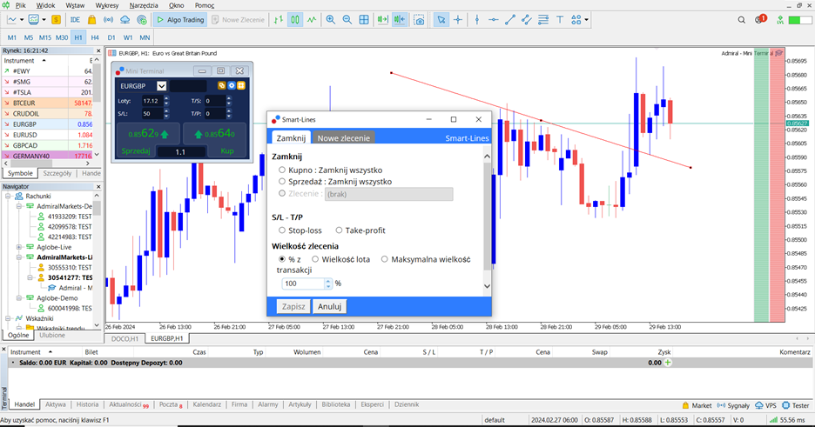The height and width of the screenshot is (427, 815).
Task: Select the Take-profit radio option
Action: [339, 230]
